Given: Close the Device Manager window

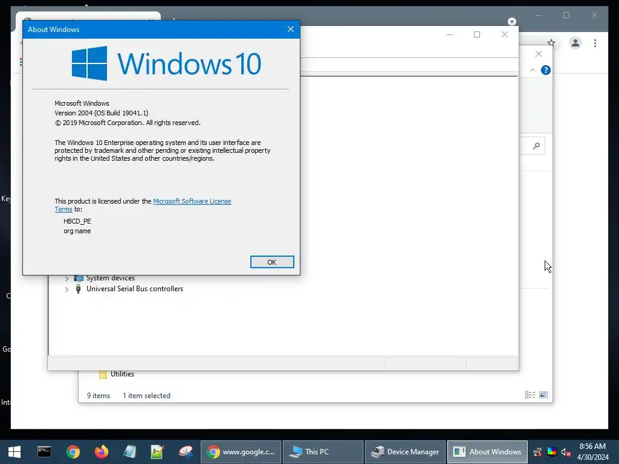Looking at the screenshot, I should (x=505, y=34).
